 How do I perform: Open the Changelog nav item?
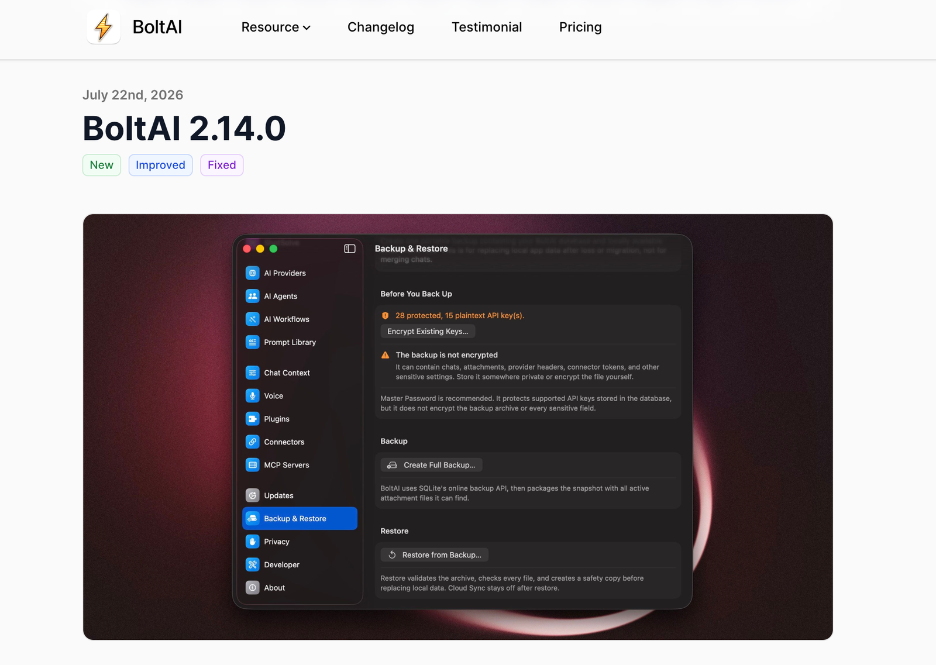381,27
